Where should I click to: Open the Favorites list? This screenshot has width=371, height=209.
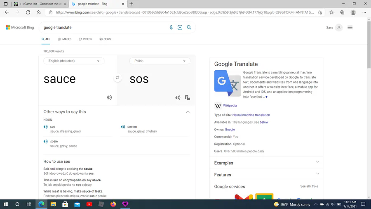click(x=331, y=12)
